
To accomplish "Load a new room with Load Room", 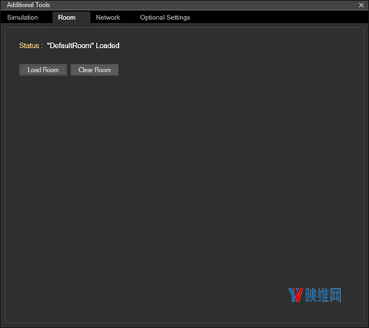I will click(43, 70).
